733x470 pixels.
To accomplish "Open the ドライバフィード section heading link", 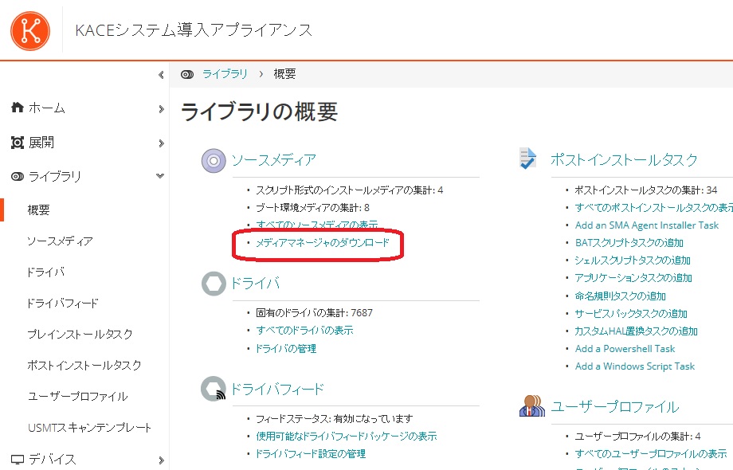I will pyautogui.click(x=278, y=390).
